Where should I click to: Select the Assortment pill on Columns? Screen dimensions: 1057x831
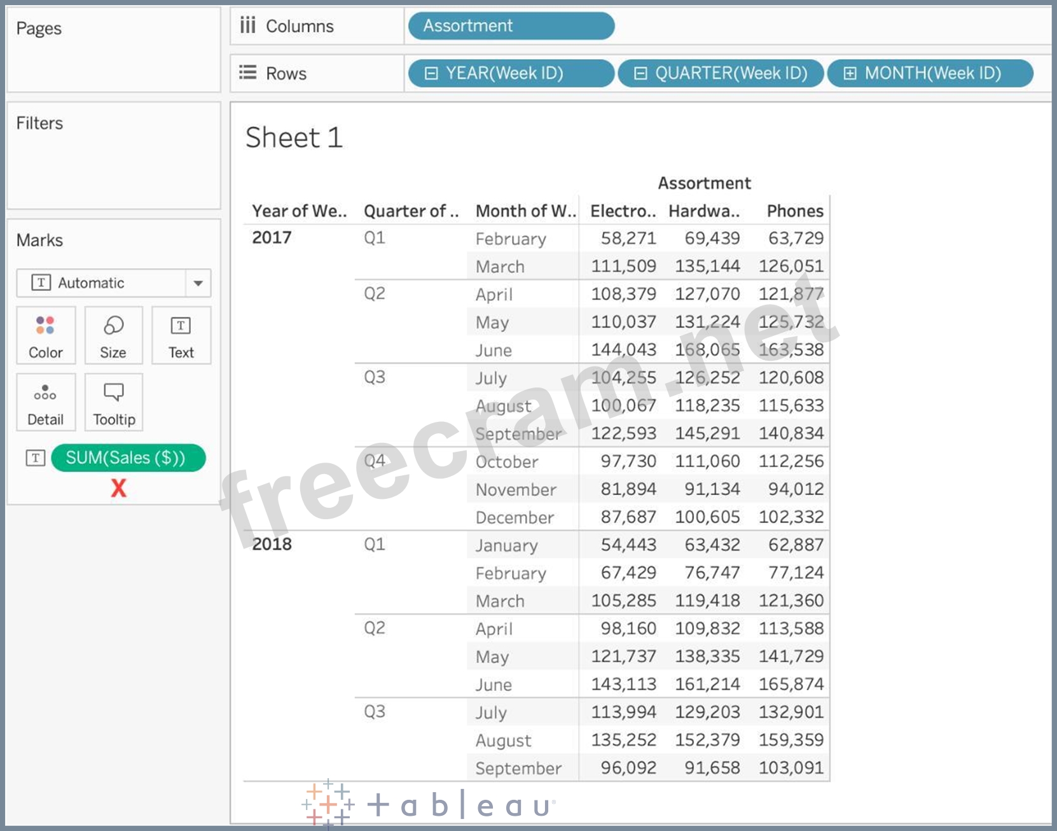pyautogui.click(x=511, y=26)
